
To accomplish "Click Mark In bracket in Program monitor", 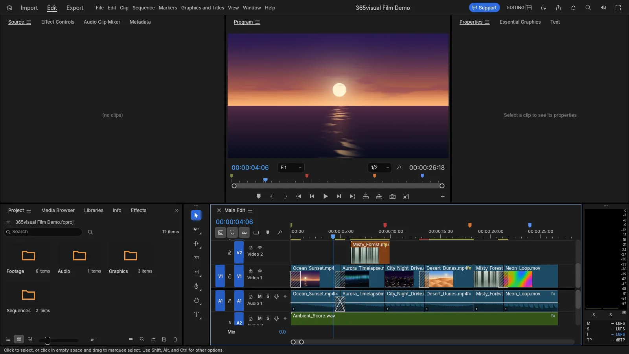I will [272, 197].
